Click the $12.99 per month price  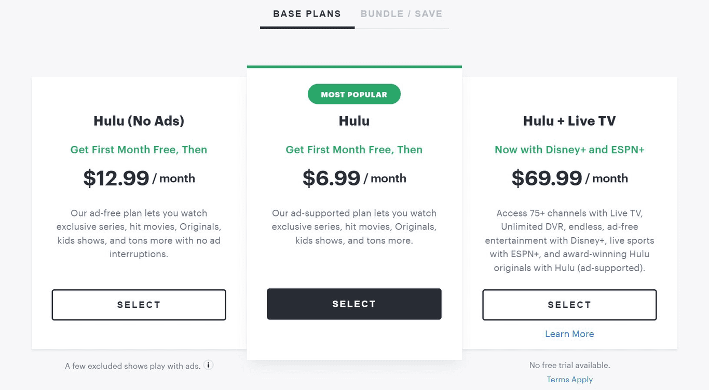pyautogui.click(x=139, y=178)
